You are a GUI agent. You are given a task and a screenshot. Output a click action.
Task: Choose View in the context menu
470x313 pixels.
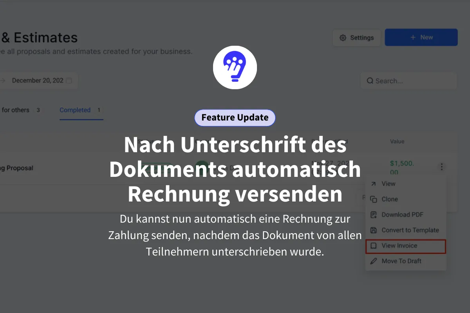tap(406, 183)
